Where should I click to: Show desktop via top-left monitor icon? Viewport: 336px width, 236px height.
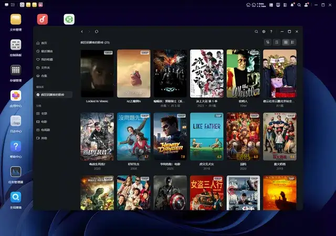coord(7,5)
